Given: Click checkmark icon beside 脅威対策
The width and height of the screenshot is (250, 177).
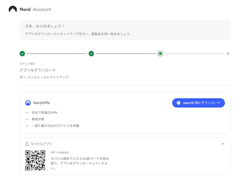Looking at the screenshot, I should [27, 119].
